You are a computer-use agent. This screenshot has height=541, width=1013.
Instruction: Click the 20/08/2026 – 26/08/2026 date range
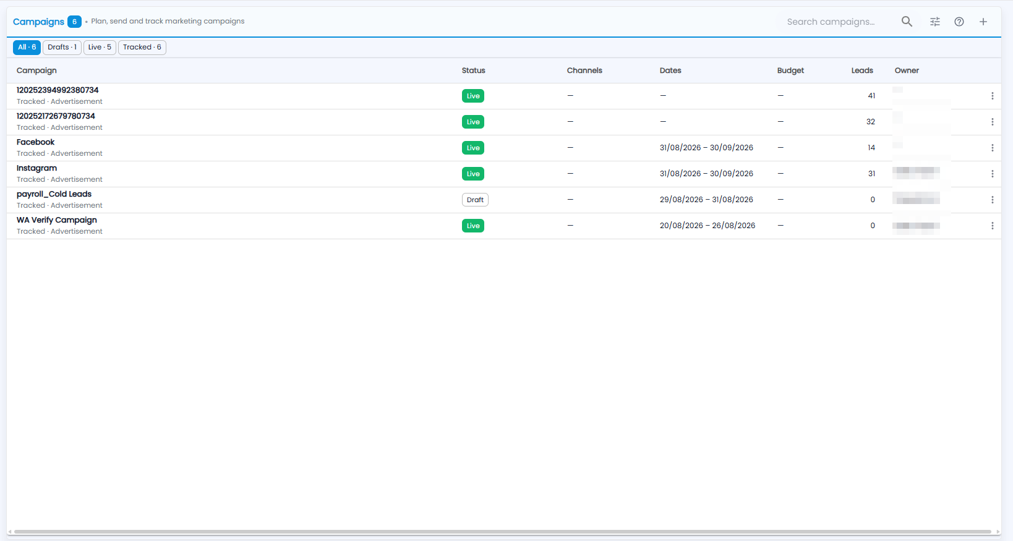point(707,226)
